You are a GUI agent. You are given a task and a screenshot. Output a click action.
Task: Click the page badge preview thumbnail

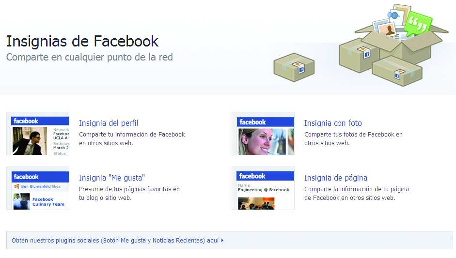coord(263,188)
